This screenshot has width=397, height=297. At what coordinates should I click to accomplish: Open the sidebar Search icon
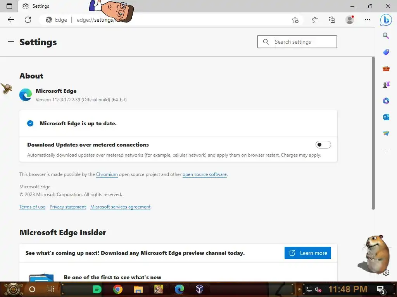[x=386, y=36]
